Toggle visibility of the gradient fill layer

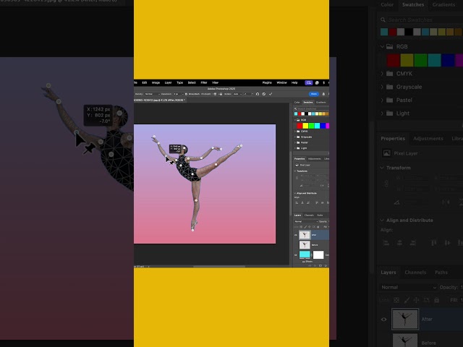(296, 254)
